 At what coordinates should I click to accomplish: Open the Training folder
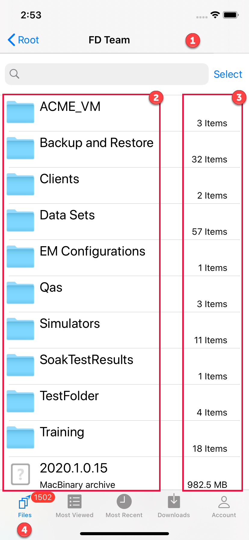[x=62, y=432]
